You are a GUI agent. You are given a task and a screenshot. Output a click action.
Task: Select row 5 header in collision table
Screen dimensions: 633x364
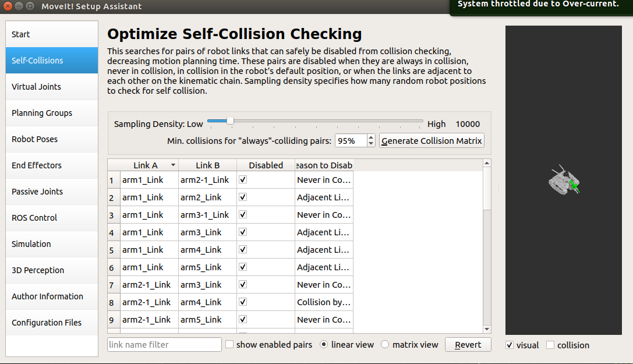tap(114, 250)
